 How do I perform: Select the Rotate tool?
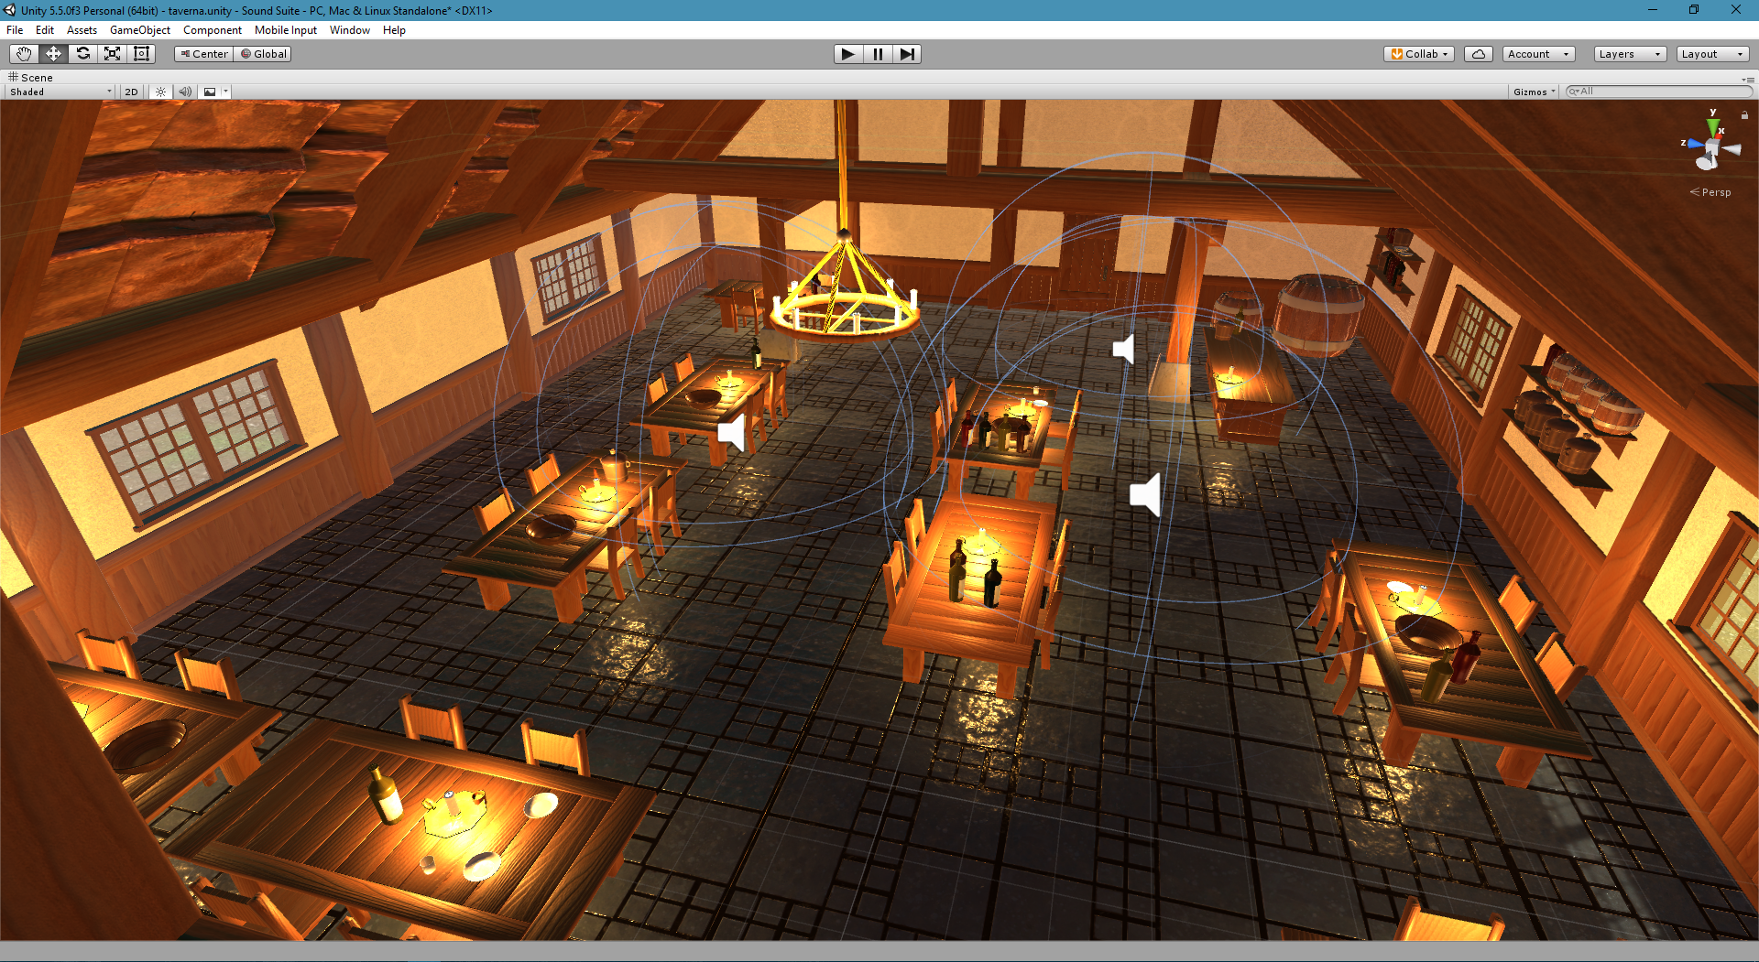[x=83, y=54]
